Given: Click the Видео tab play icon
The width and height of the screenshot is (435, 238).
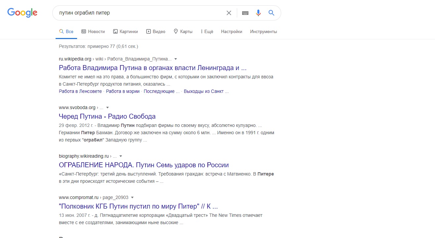Looking at the screenshot, I should pos(149,32).
